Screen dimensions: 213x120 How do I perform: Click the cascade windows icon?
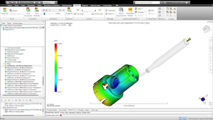coord(160,16)
